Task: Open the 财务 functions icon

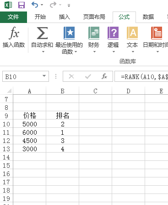Action: click(x=94, y=33)
